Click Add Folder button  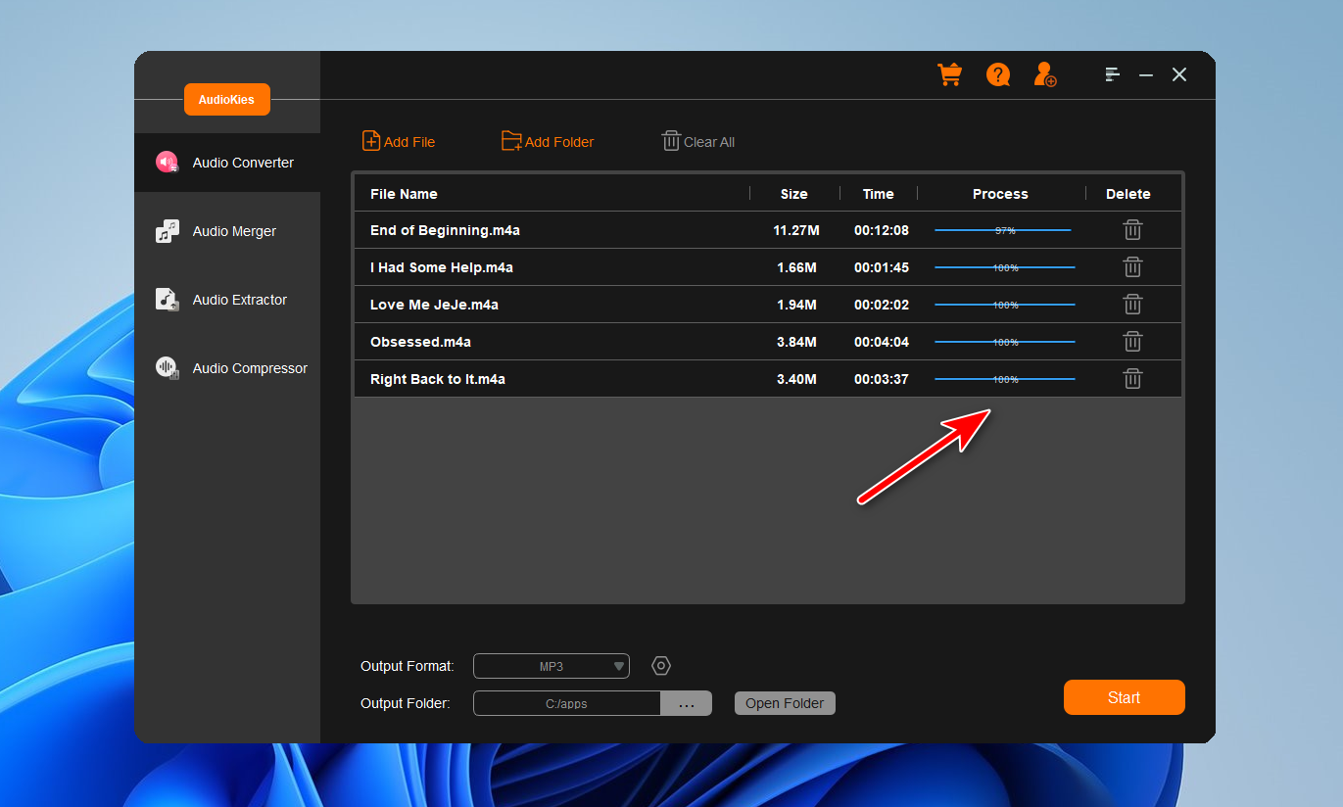click(x=548, y=142)
